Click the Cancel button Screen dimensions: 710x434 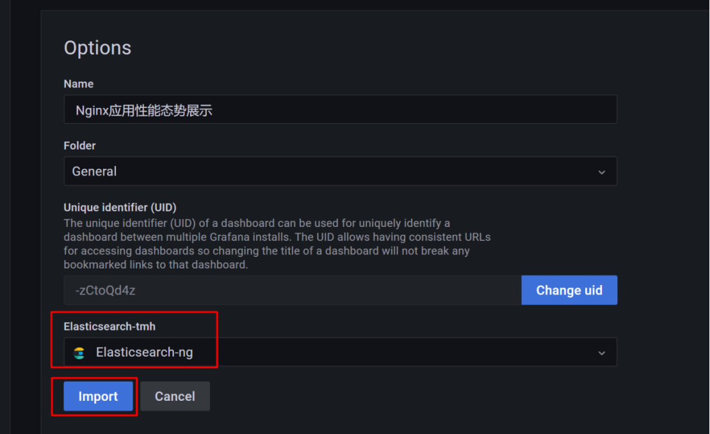(x=175, y=396)
